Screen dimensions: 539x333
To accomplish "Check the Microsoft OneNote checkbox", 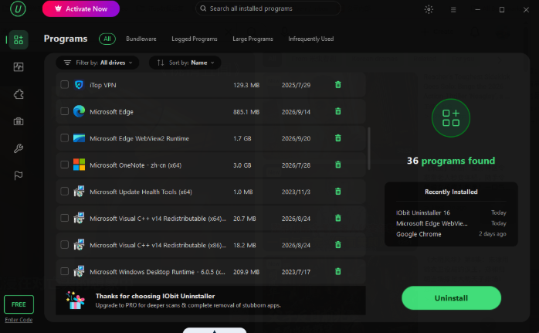I will click(x=64, y=165).
